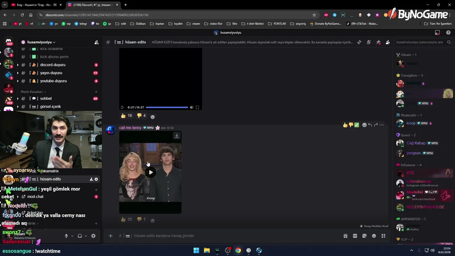The width and height of the screenshot is (455, 256).
Task: Invite people icon beside server name
Action: tap(96, 42)
